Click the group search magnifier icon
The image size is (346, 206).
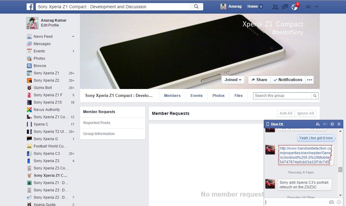point(315,96)
